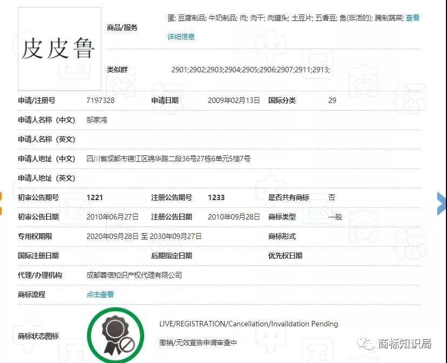Click the 类似群 field label
The width and height of the screenshot is (447, 363).
coord(117,70)
